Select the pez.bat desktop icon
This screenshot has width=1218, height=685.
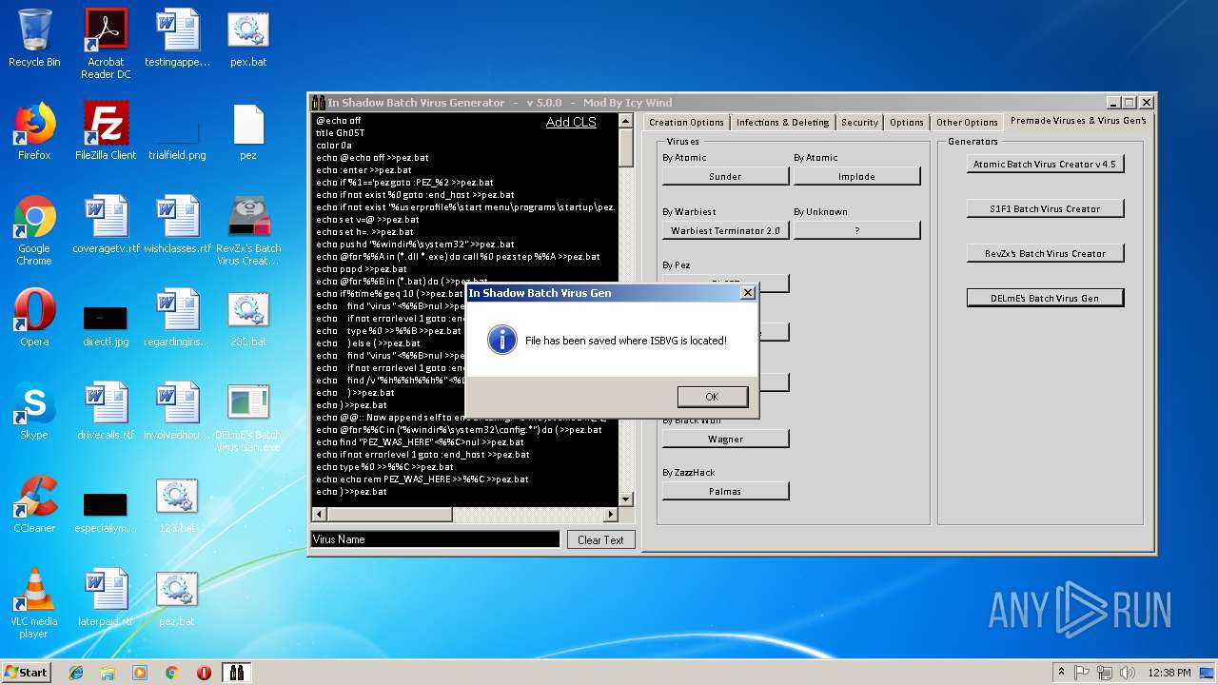click(x=177, y=597)
